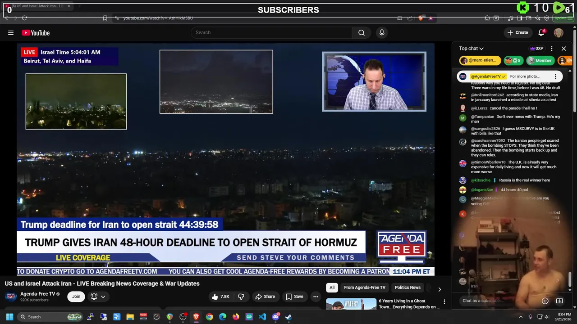Toggle the channel notification bell setting
577x324 pixels.
coord(94,297)
